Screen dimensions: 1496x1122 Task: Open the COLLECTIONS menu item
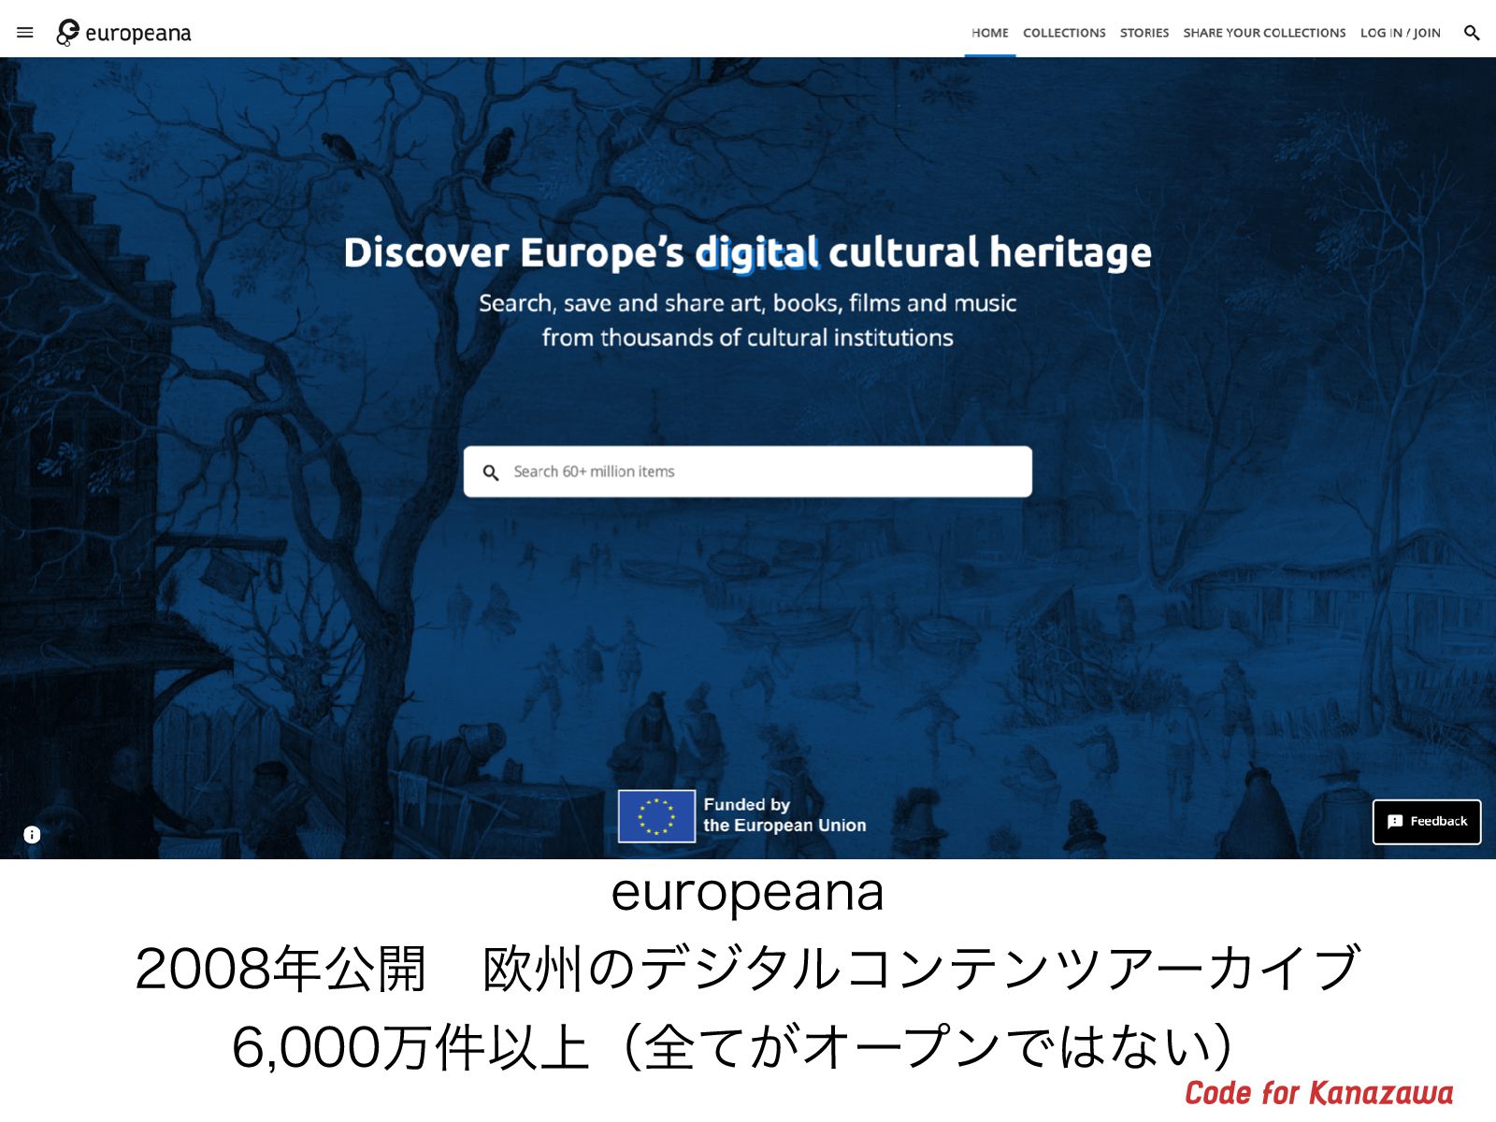point(1064,33)
